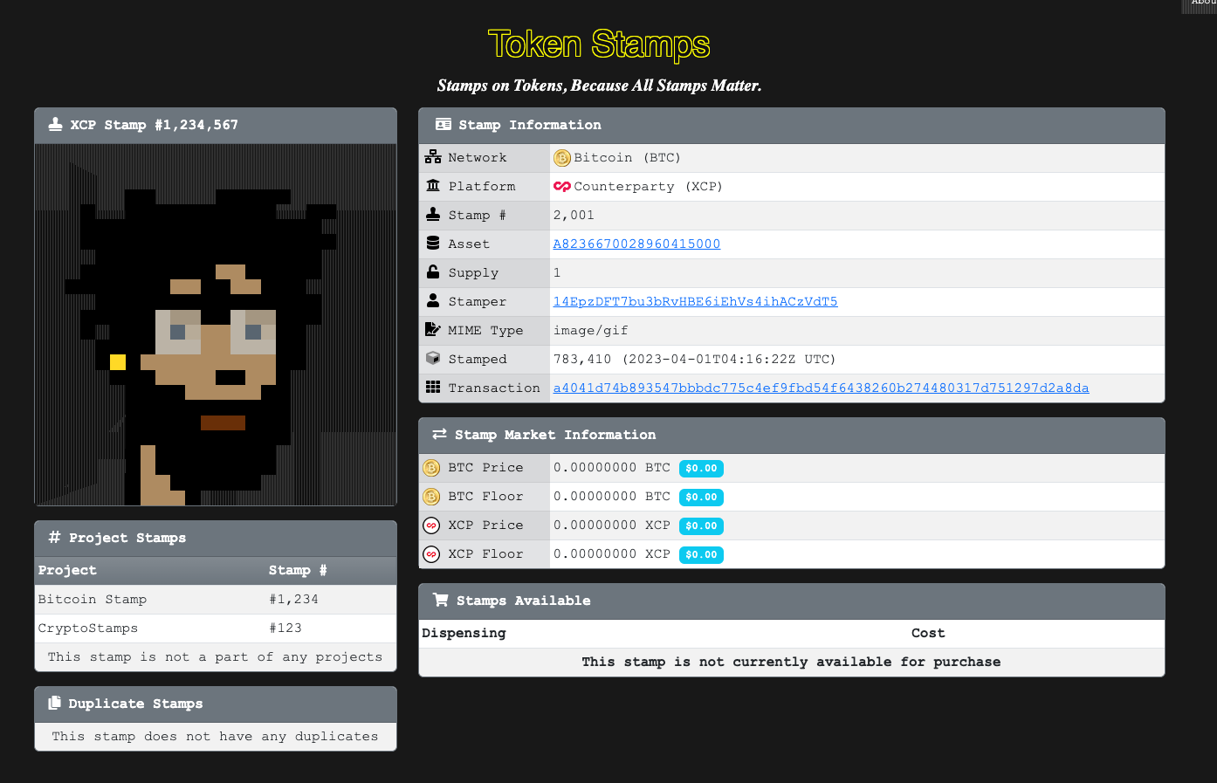Viewport: 1217px width, 783px height.
Task: Click the exchange arrows icon in Stamp Market Information
Action: coord(439,434)
